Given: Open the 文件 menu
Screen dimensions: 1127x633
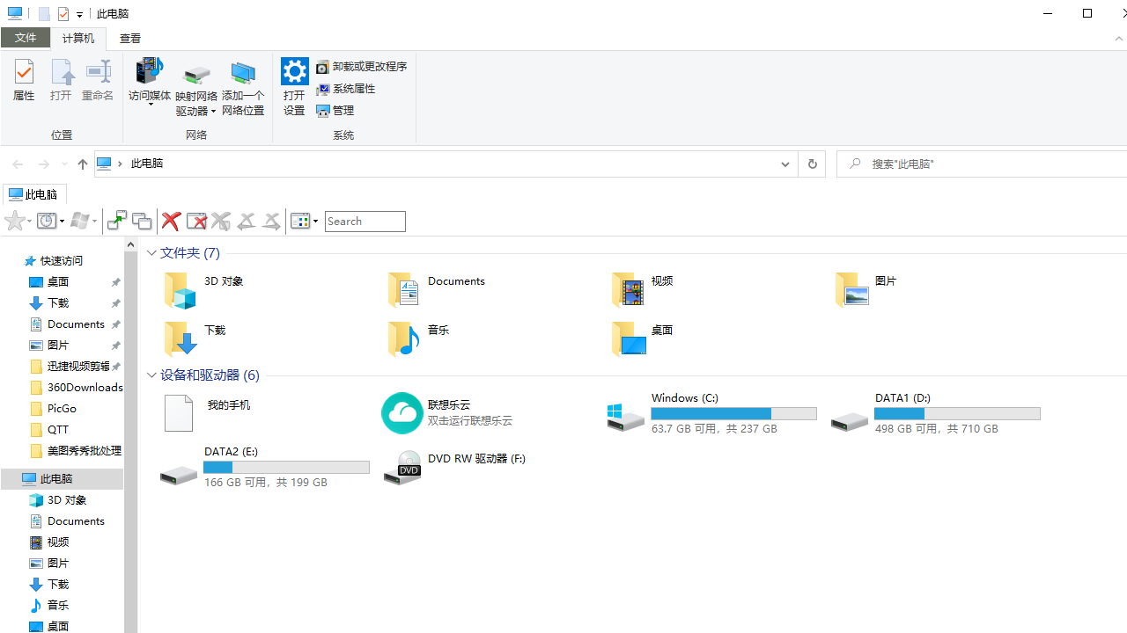Looking at the screenshot, I should tap(26, 38).
